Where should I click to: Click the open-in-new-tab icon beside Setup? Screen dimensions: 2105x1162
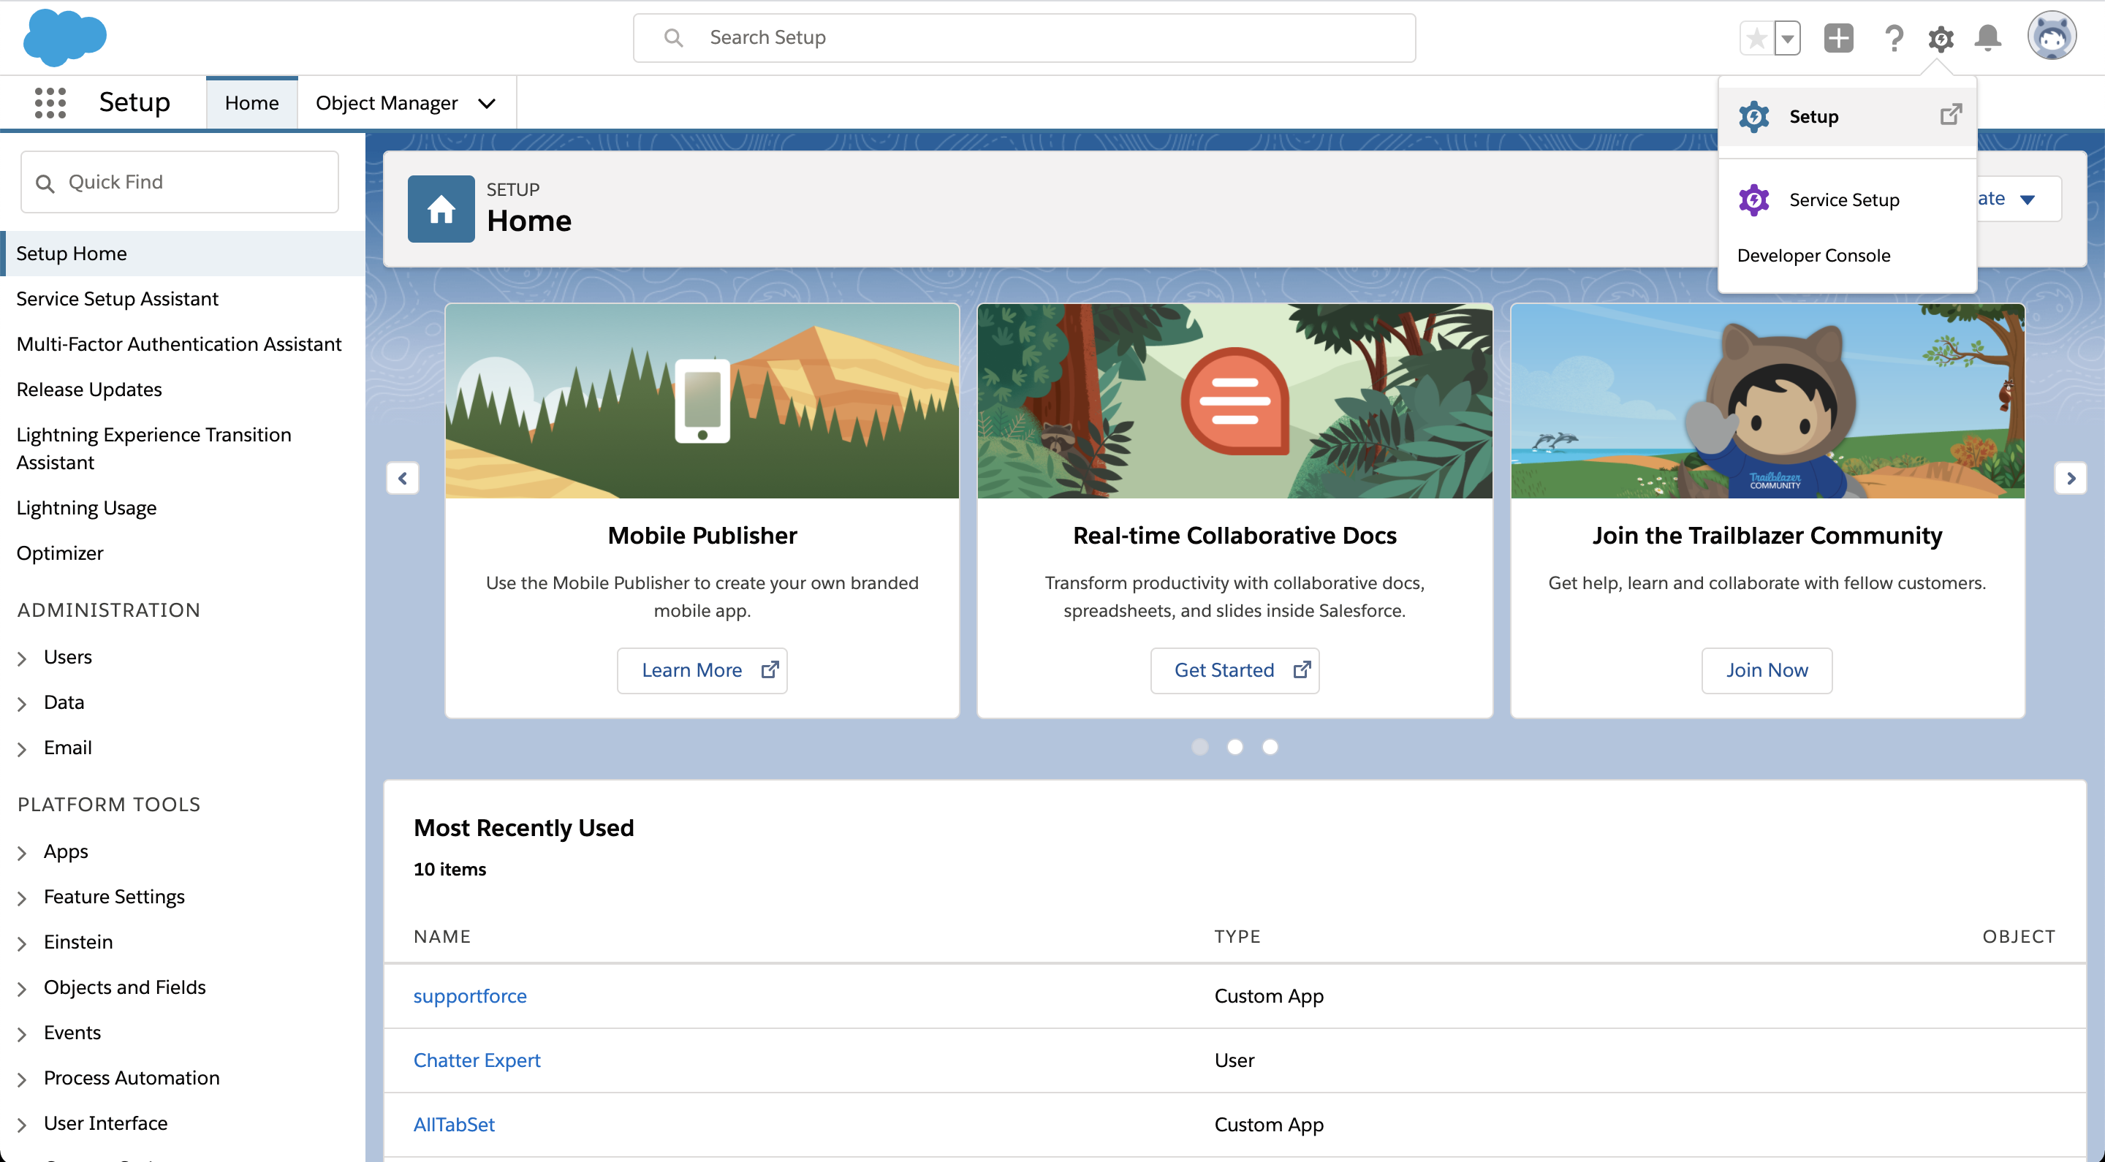pos(1952,115)
